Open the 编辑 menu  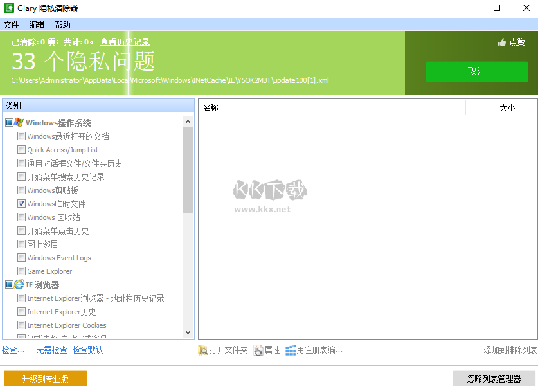(x=37, y=24)
